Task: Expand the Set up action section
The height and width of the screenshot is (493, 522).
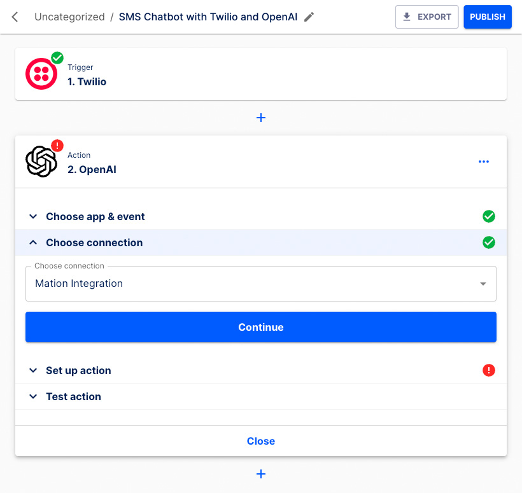Action: pyautogui.click(x=78, y=370)
